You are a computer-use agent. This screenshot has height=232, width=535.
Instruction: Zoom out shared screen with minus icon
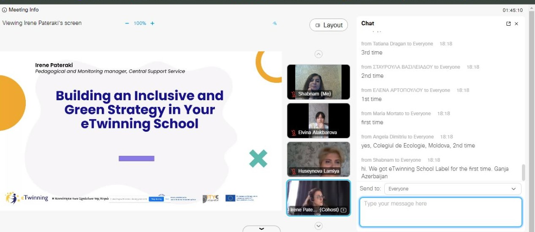(127, 24)
